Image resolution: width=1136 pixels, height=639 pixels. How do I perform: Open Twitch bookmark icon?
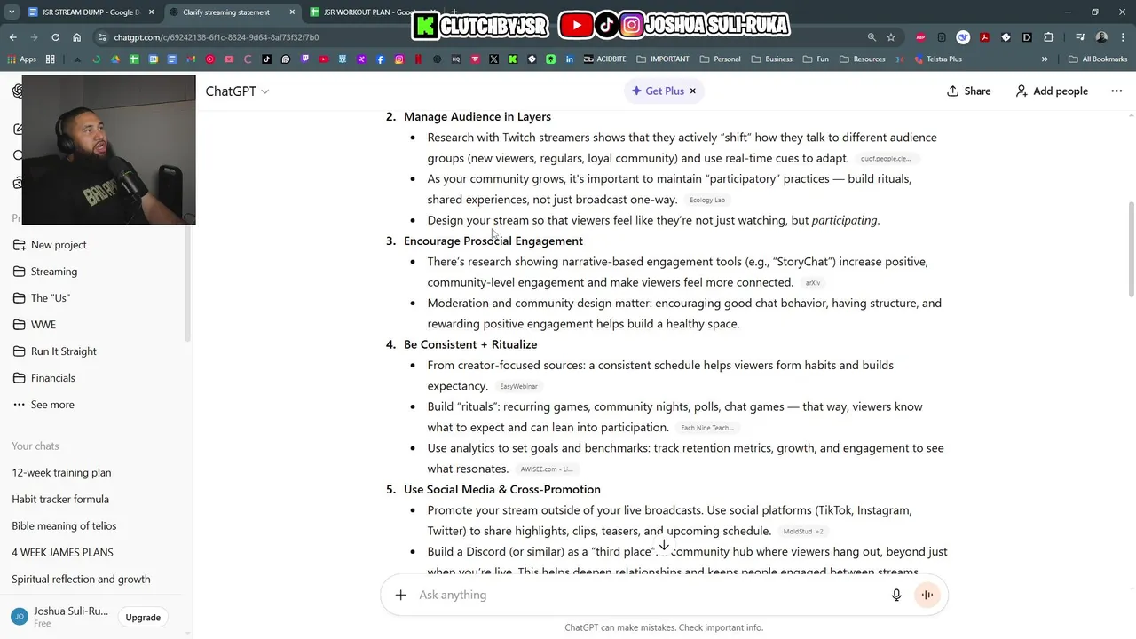click(x=304, y=59)
